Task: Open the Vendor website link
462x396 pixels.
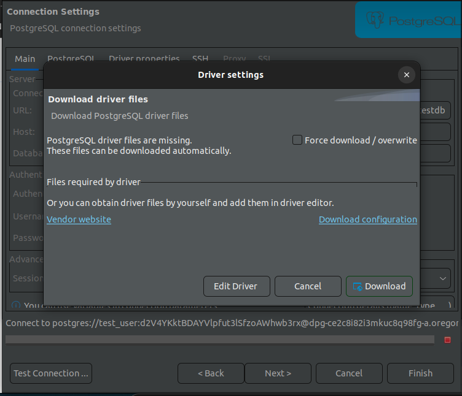Action: pyautogui.click(x=79, y=219)
